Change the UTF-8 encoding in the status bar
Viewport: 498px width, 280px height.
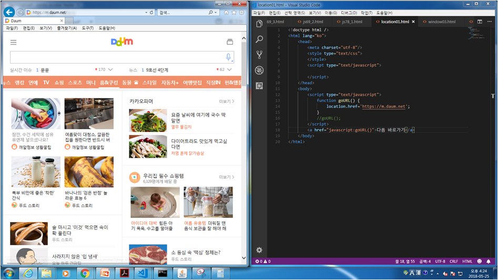pos(440,261)
